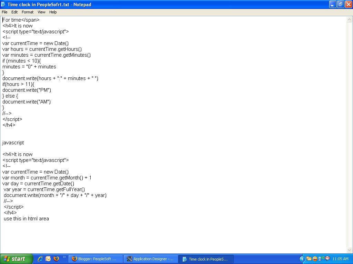Open the Format menu
Viewport: 353px width, 264px height.
click(x=27, y=12)
